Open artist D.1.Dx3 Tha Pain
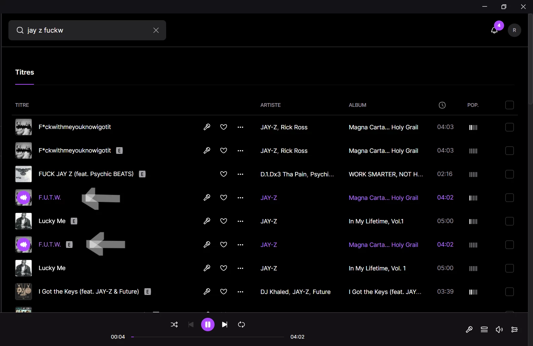Image resolution: width=533 pixels, height=346 pixels. 283,174
